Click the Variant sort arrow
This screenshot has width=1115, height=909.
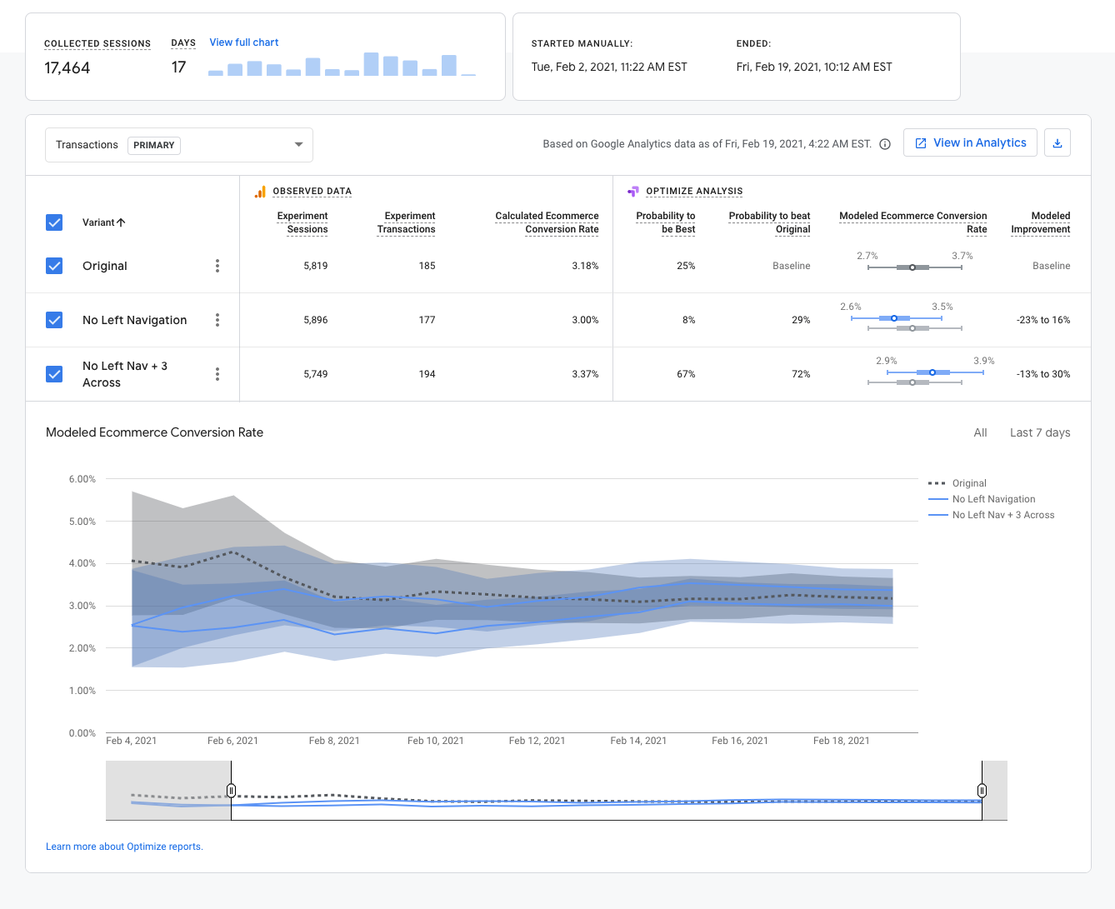click(x=122, y=222)
